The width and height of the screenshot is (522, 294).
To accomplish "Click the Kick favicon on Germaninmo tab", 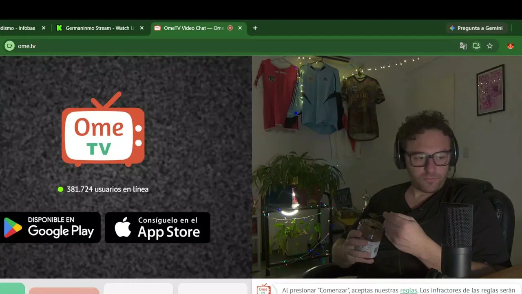I will [x=60, y=28].
